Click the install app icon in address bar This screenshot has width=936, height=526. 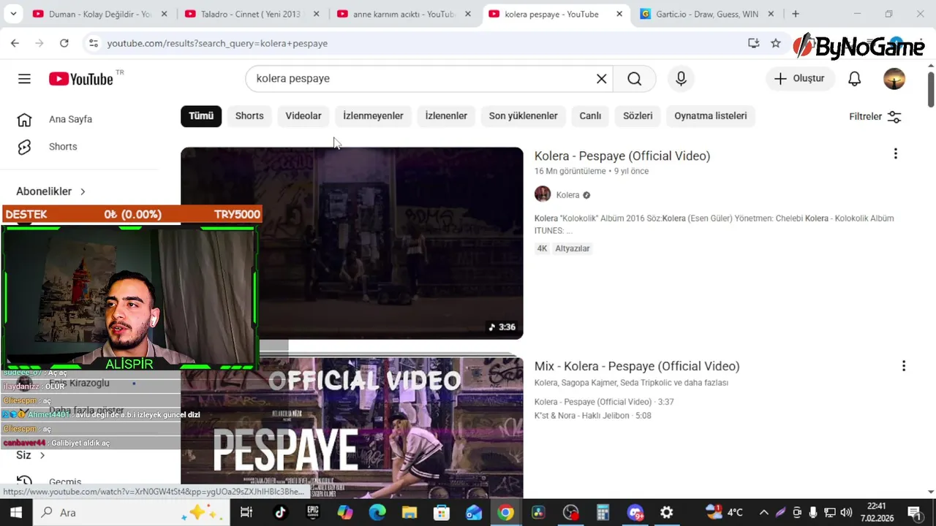point(753,43)
